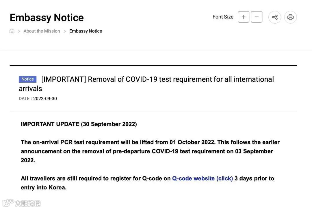Increase font size with plus button
This screenshot has width=312, height=209.
click(x=243, y=17)
